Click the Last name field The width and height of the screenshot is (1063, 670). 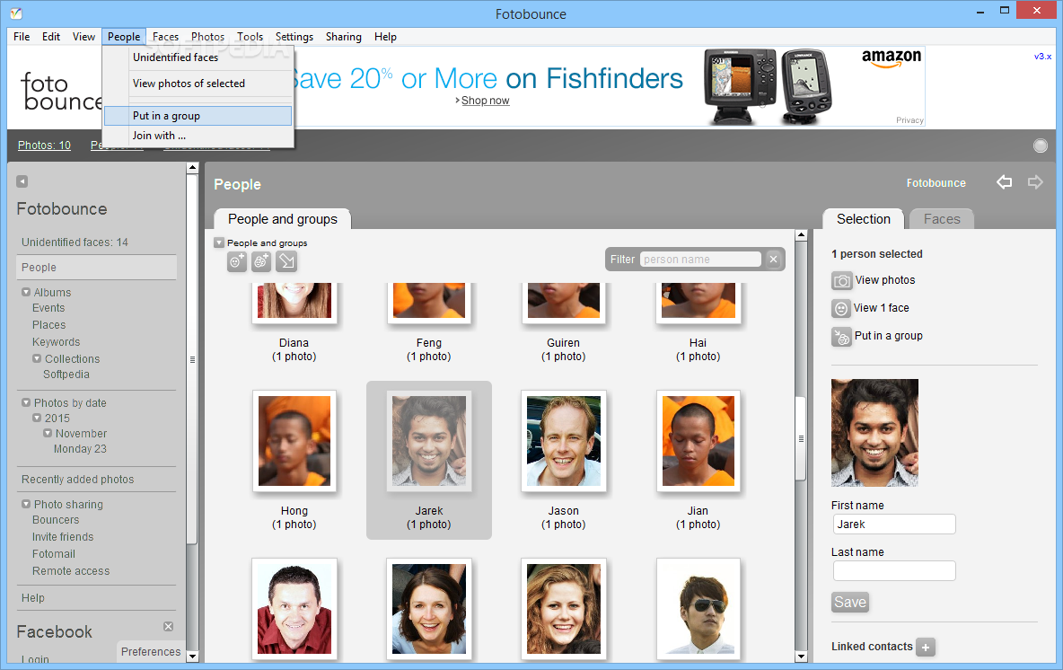894,571
